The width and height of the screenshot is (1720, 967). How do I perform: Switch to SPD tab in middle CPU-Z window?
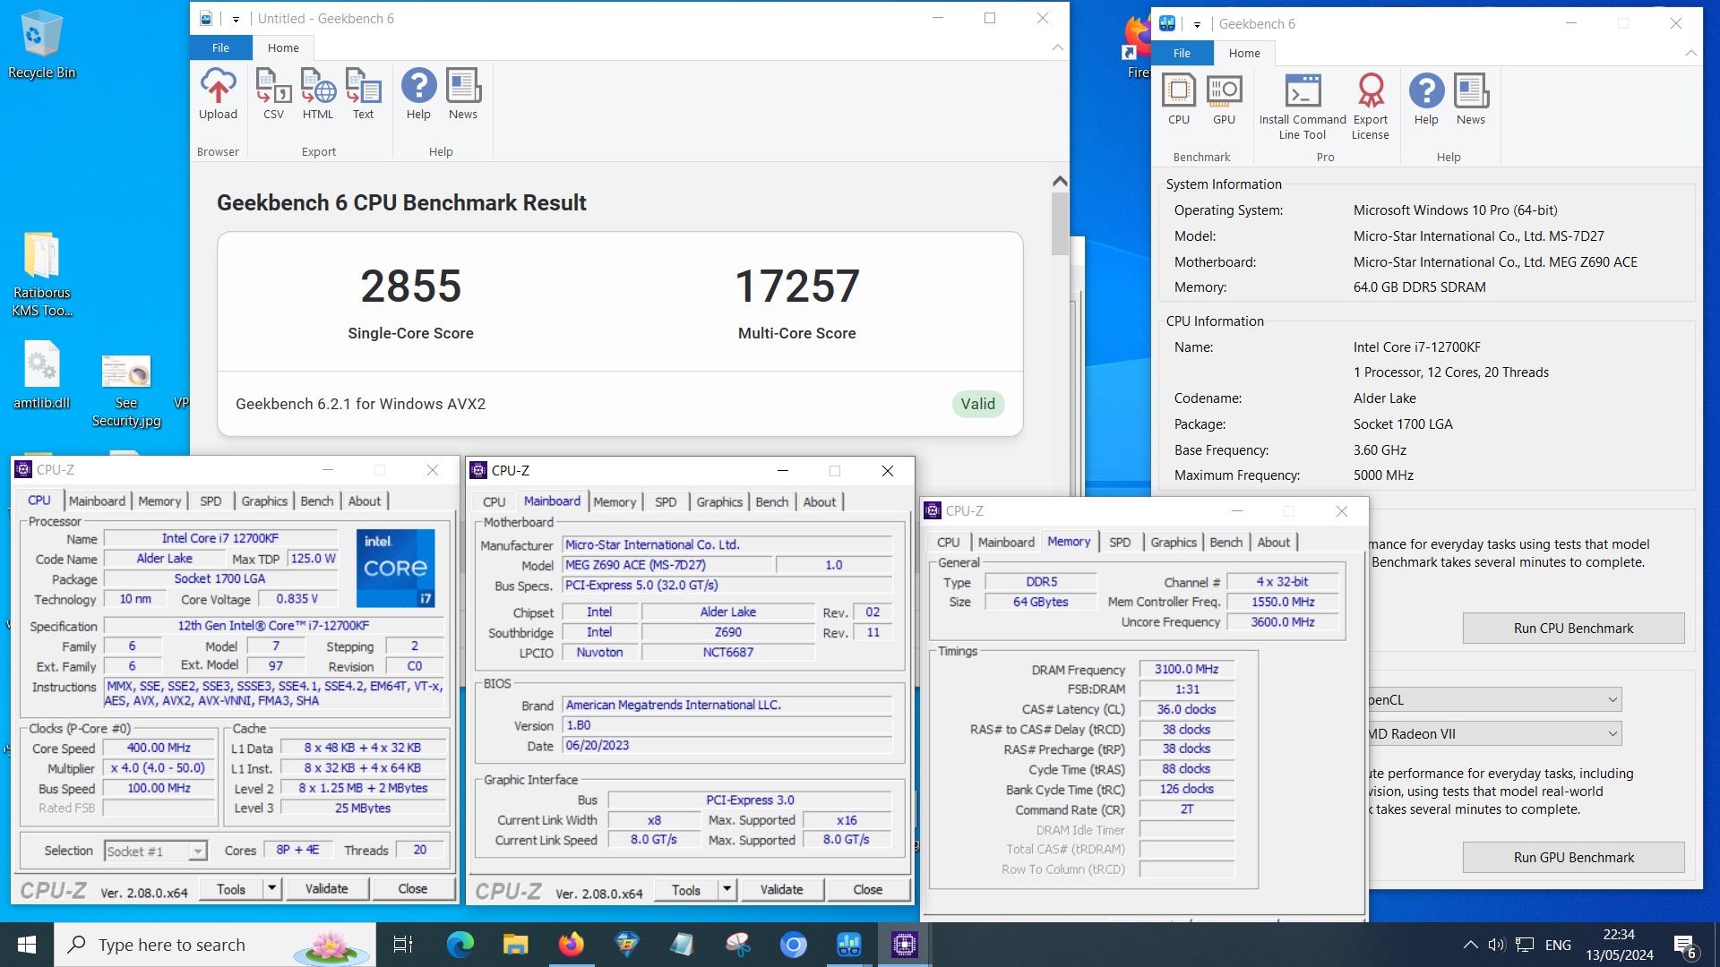666,501
